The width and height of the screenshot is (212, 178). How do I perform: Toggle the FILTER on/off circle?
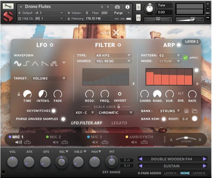(x=119, y=45)
